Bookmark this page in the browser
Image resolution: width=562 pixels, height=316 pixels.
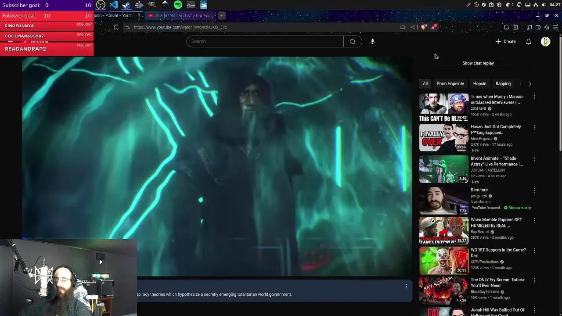click(x=116, y=27)
